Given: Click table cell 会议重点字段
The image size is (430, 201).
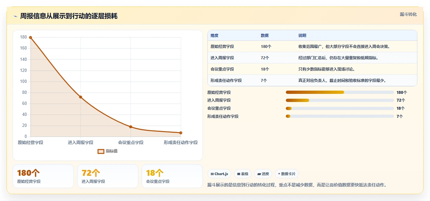Looking at the screenshot, I should point(222,69).
